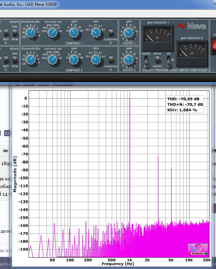Screen dimensions: 216x269
Task: Click Compress 2 gain knob
Action: click(x=74, y=60)
